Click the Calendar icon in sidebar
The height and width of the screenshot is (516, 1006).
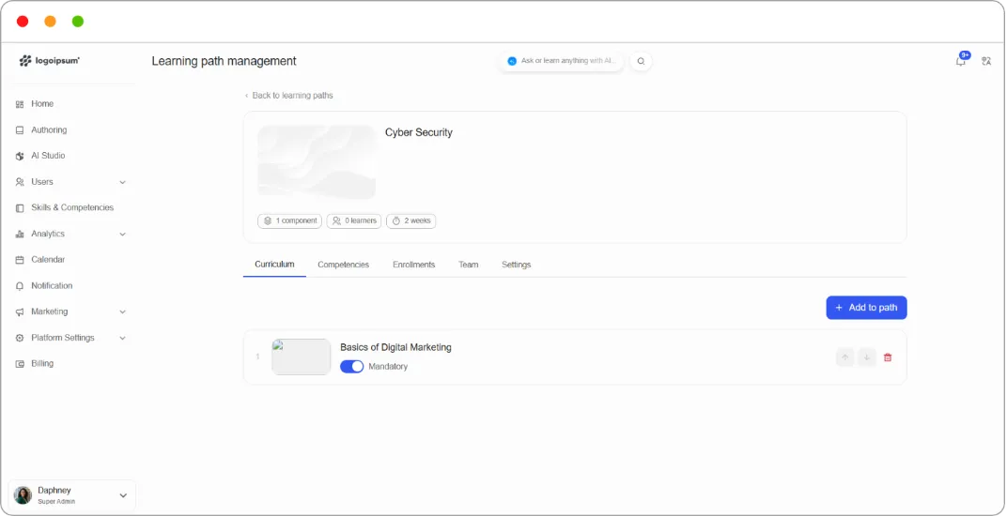tap(19, 260)
